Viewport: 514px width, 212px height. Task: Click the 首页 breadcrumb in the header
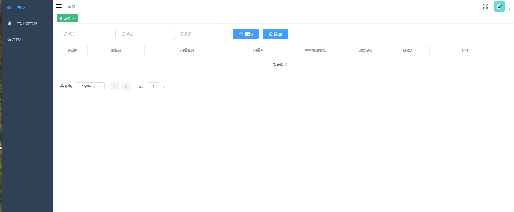(x=71, y=6)
